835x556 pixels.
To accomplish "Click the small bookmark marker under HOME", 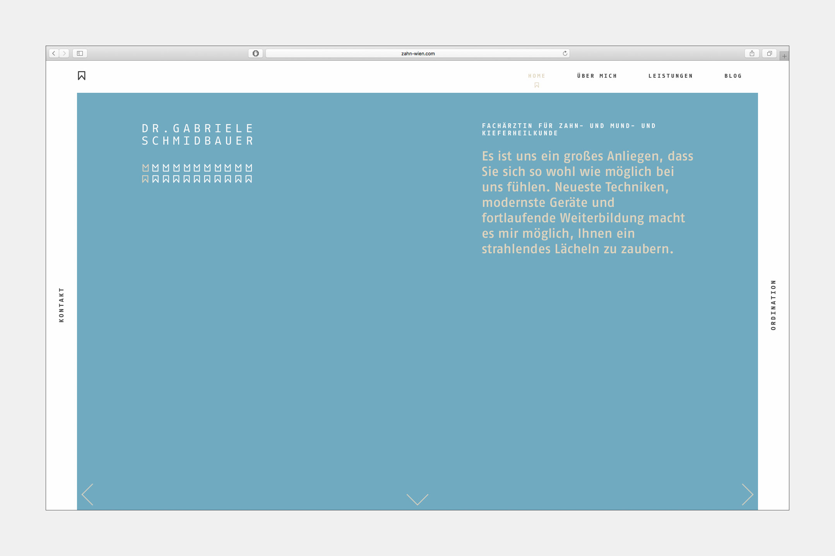I will click(537, 85).
